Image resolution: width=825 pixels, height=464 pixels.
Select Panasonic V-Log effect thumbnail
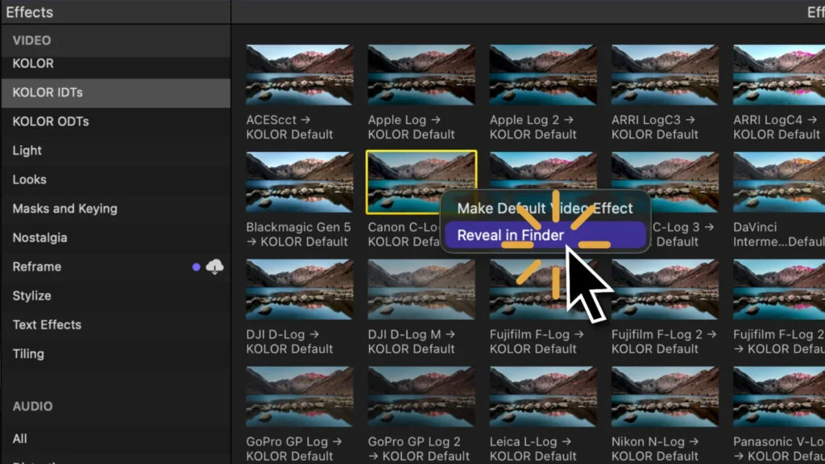click(x=779, y=396)
